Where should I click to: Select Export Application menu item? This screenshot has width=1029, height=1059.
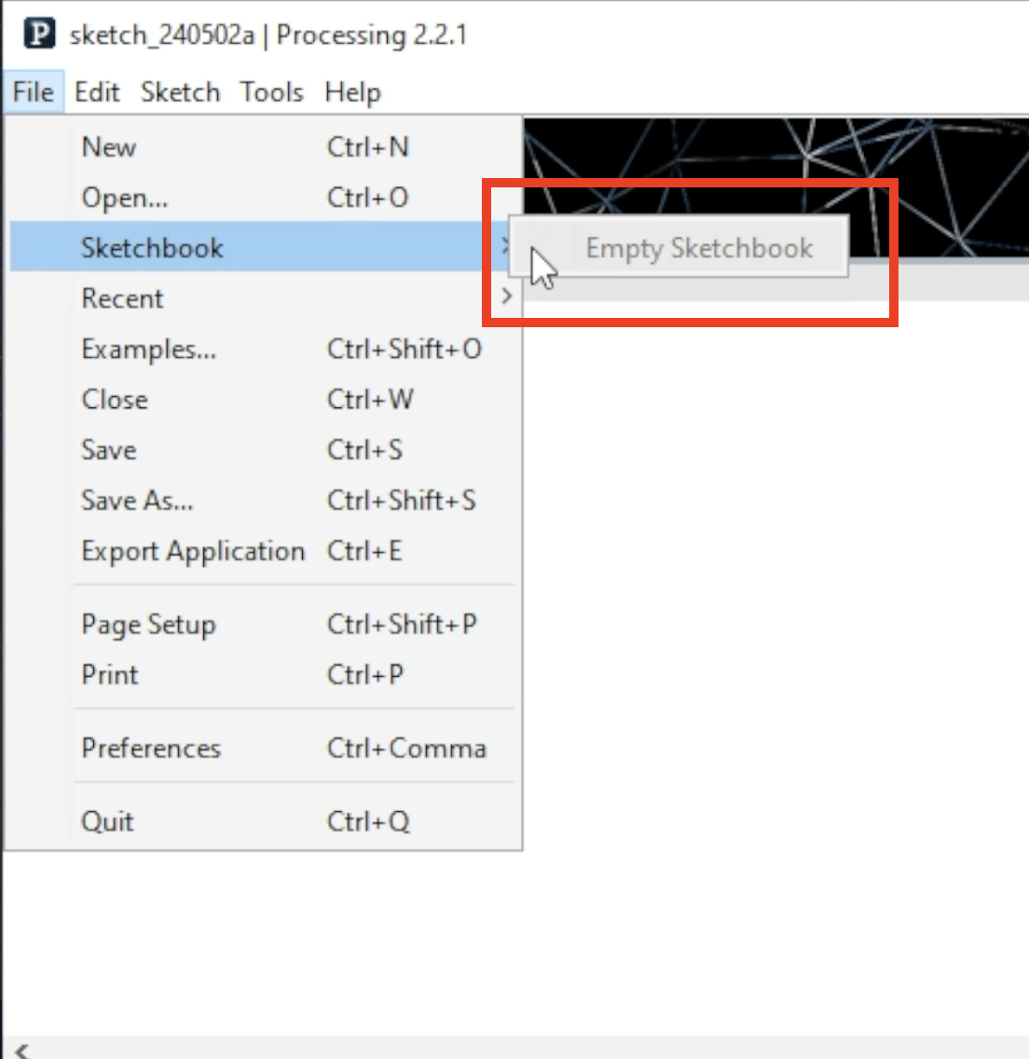pos(264,551)
